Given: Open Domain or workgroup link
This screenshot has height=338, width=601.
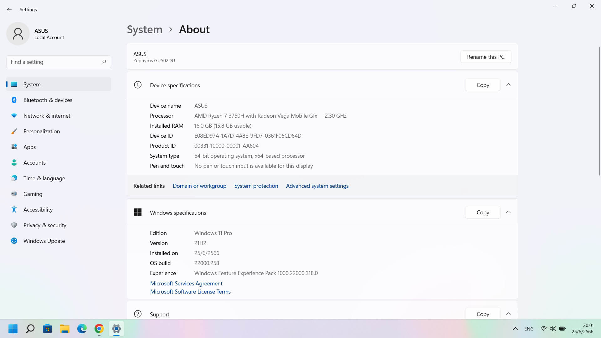Looking at the screenshot, I should (199, 186).
